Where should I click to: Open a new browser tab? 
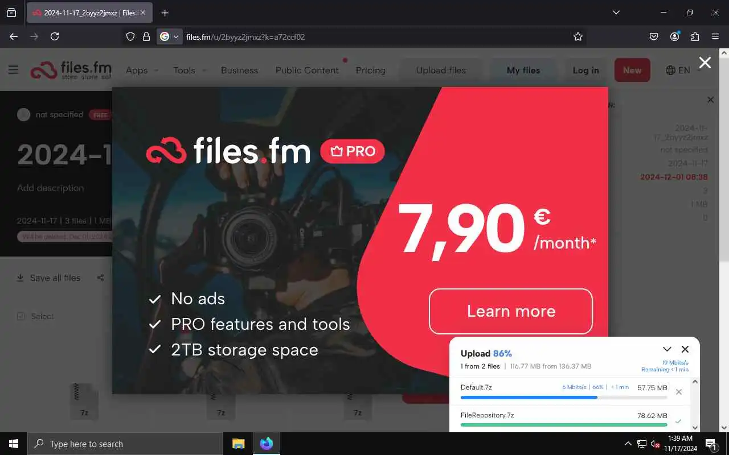point(165,13)
